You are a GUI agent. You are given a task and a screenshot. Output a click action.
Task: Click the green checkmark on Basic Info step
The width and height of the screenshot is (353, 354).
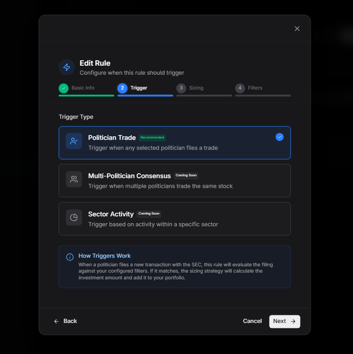63,88
